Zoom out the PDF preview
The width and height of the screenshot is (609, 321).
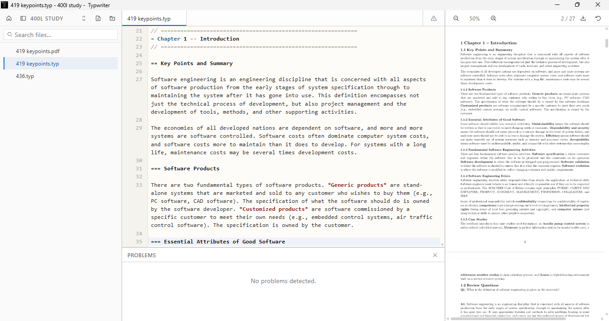click(456, 18)
